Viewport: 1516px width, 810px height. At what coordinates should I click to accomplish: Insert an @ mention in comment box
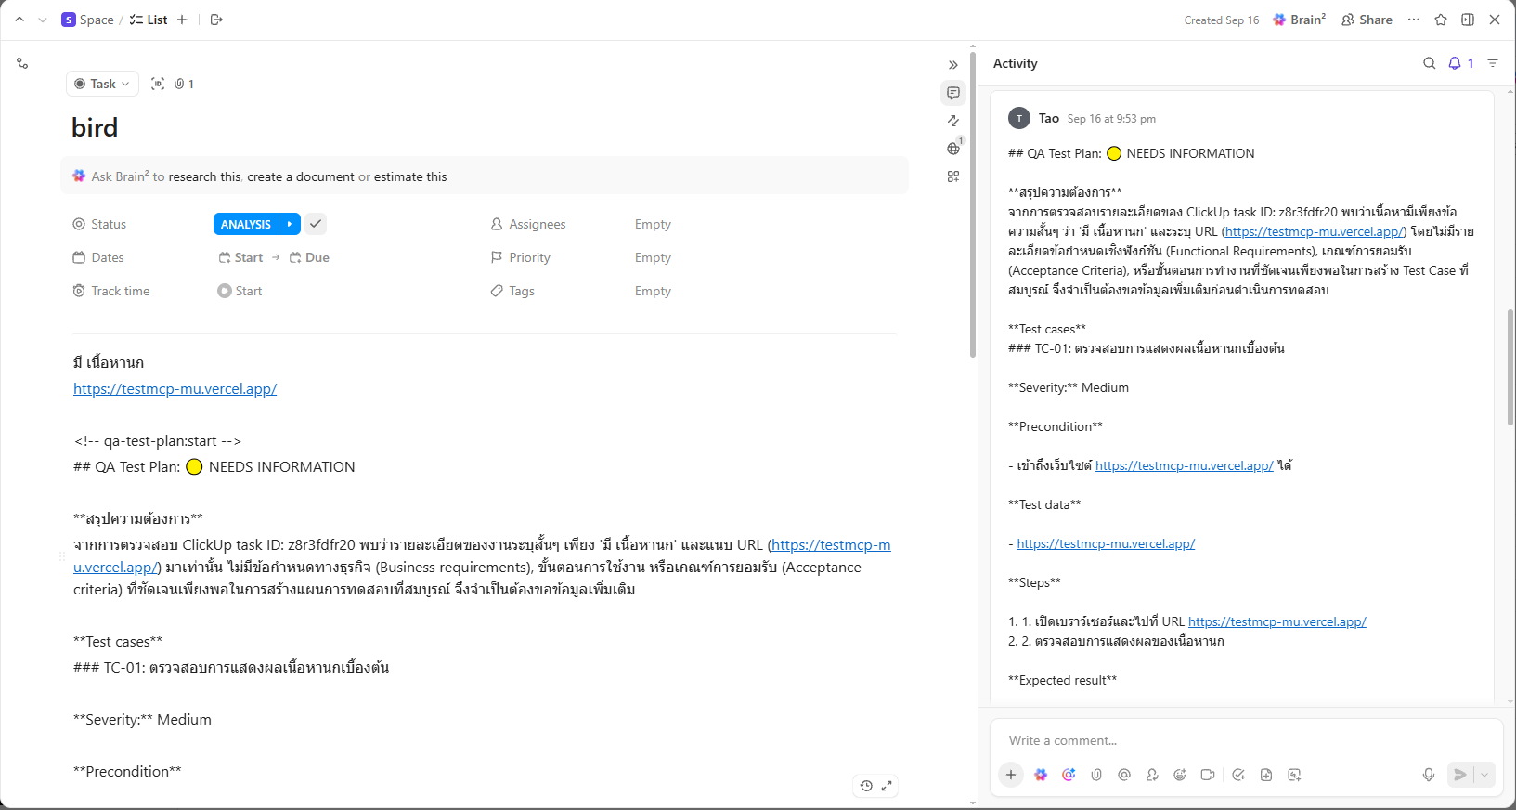(1124, 775)
